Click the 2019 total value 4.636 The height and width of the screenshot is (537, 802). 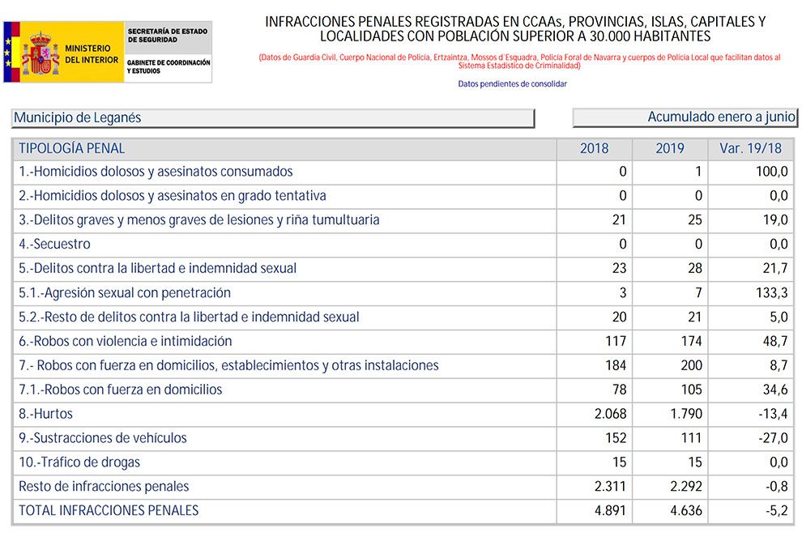685,510
